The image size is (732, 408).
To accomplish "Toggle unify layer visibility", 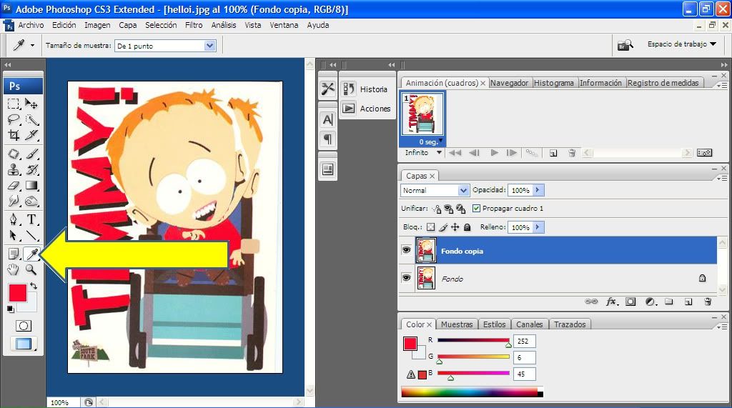I will (x=449, y=209).
